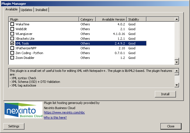Select the Zoom Disabler checkbox
Screen dimensions: 190x133
(x=12, y=58)
